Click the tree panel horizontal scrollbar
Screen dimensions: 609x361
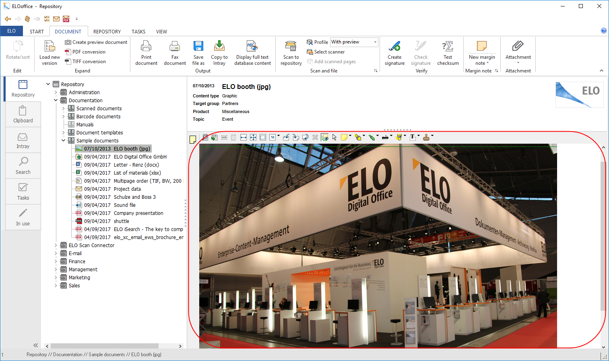(x=105, y=346)
